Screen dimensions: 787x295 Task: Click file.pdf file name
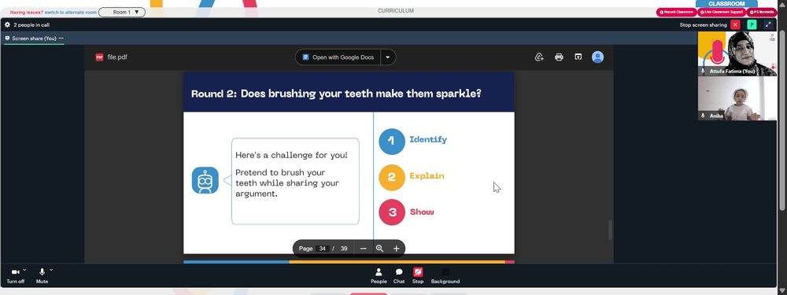coord(117,57)
